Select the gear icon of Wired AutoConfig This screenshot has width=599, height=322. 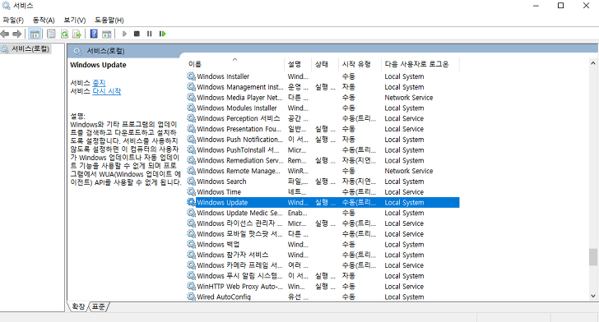(191, 297)
